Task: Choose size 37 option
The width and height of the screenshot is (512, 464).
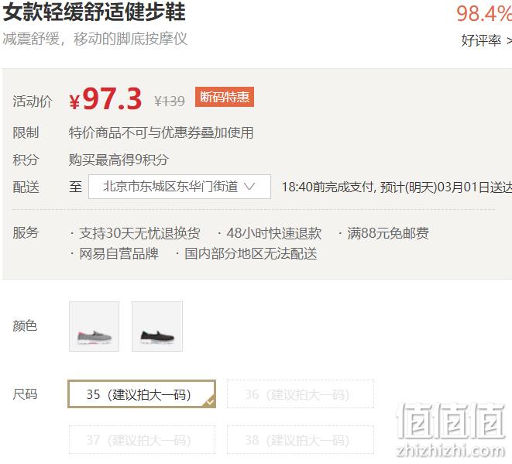Action: tap(142, 439)
